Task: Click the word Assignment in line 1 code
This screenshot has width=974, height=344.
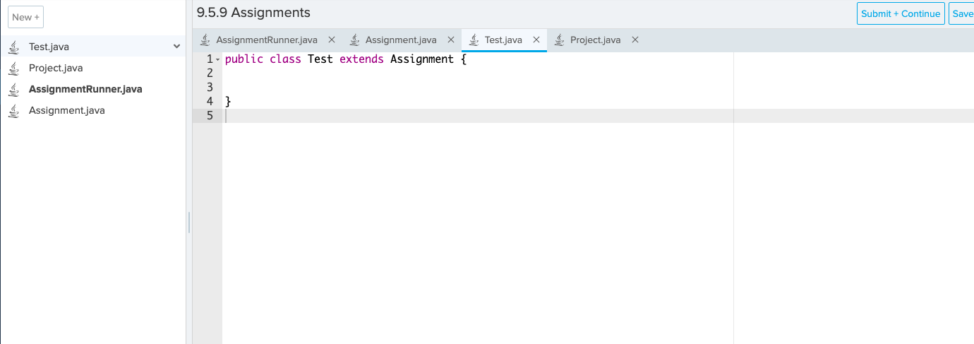Action: [422, 59]
